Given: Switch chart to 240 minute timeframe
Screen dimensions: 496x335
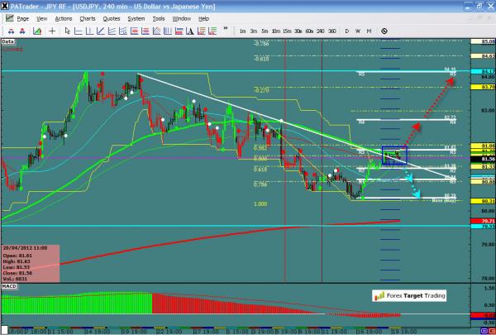Looking at the screenshot, I should click(x=321, y=31).
